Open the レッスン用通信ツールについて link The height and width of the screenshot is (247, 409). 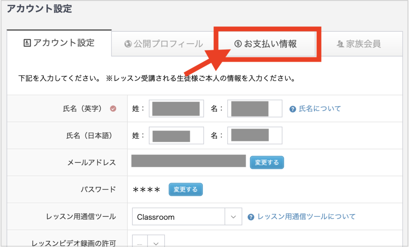306,217
